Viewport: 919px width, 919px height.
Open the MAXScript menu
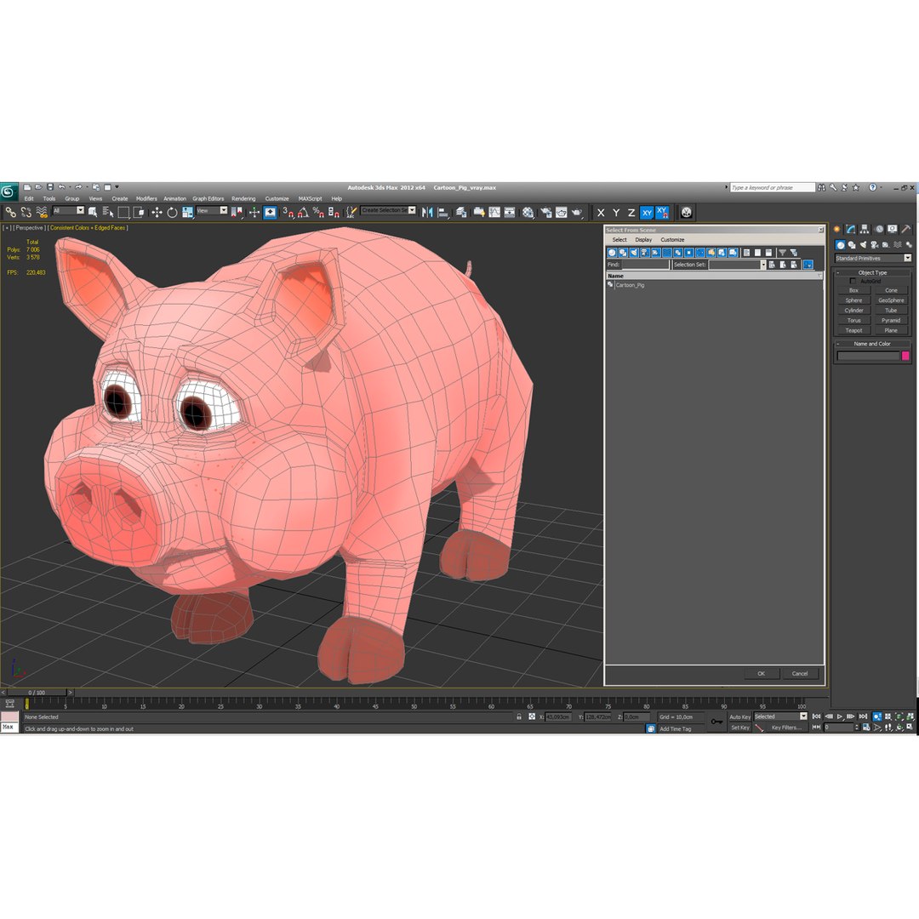point(310,198)
